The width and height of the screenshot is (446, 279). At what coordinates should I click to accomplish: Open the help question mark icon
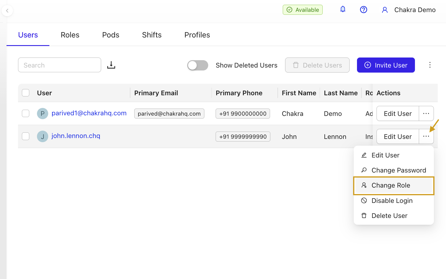tap(363, 10)
